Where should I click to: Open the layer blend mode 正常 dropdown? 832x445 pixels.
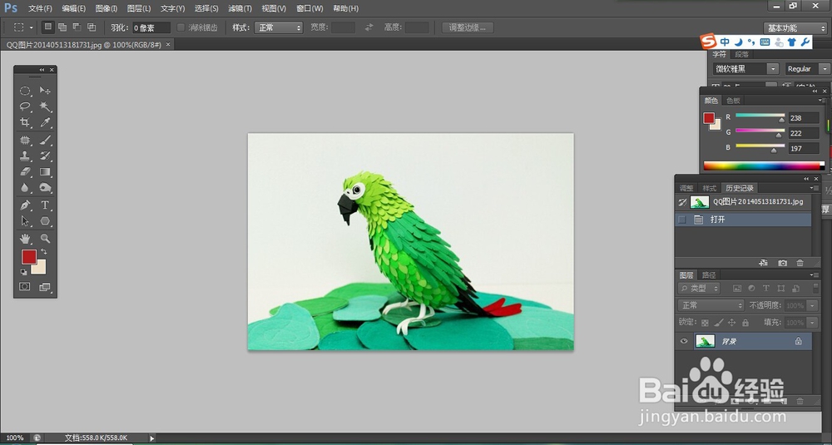click(x=711, y=305)
